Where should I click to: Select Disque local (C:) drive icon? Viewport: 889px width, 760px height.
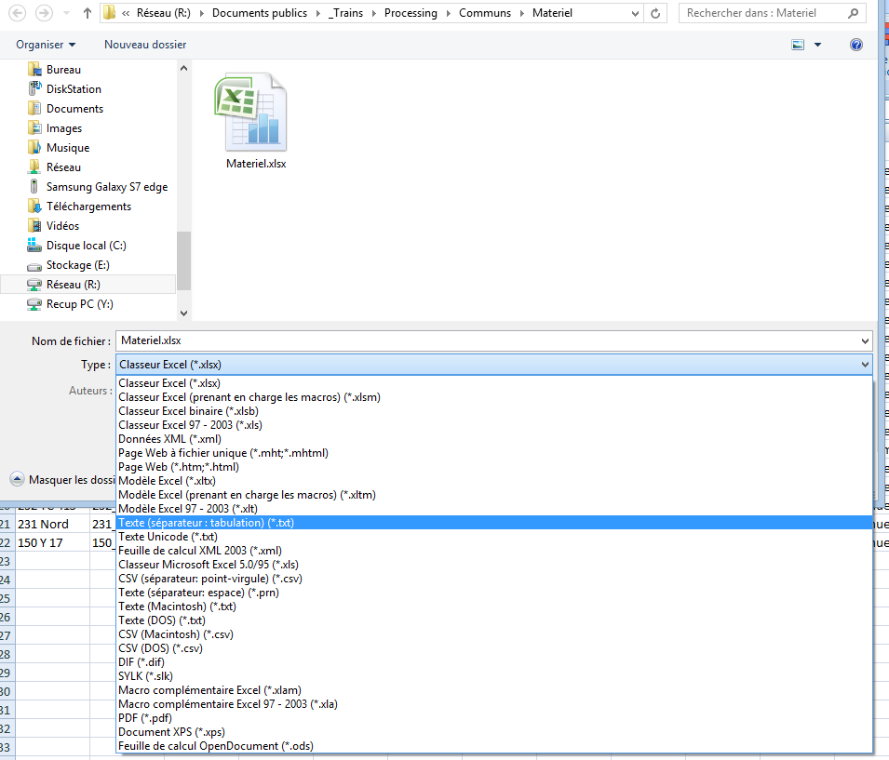point(34,246)
